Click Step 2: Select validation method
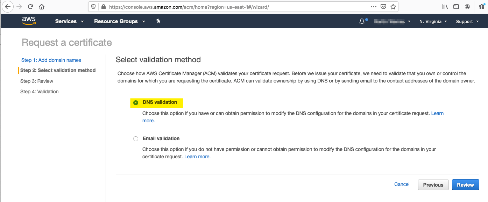The height and width of the screenshot is (202, 488). (58, 70)
